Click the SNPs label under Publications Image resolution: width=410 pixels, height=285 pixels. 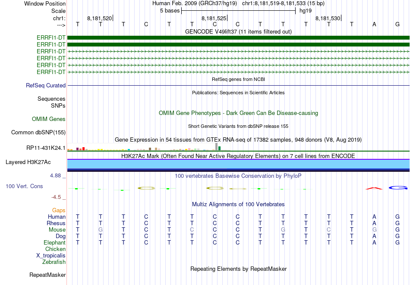[58, 105]
